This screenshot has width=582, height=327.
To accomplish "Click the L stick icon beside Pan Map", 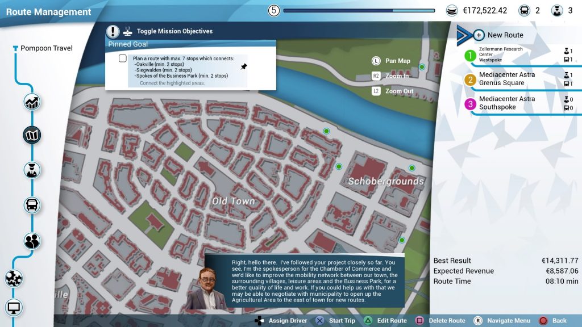I will 376,61.
